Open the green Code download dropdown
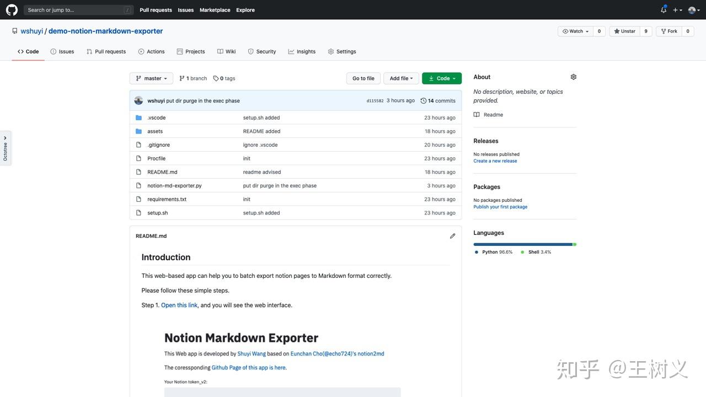Screen dimensions: 706x397 click(441, 78)
